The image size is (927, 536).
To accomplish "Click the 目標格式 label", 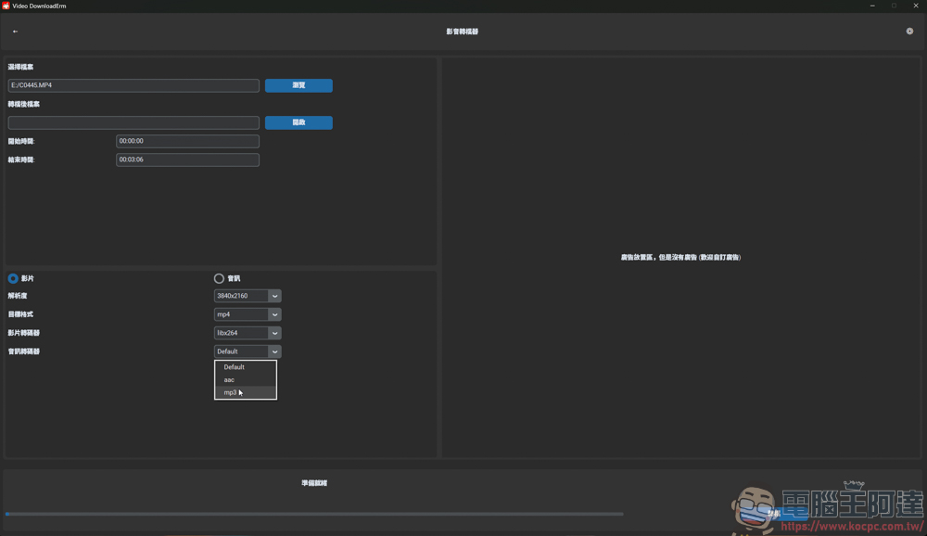I will [x=20, y=314].
